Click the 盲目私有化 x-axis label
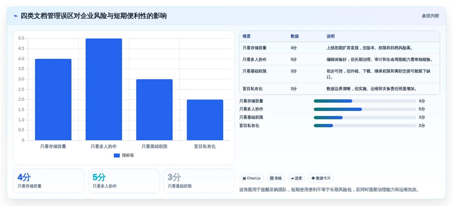The height and width of the screenshot is (206, 453). point(205,147)
